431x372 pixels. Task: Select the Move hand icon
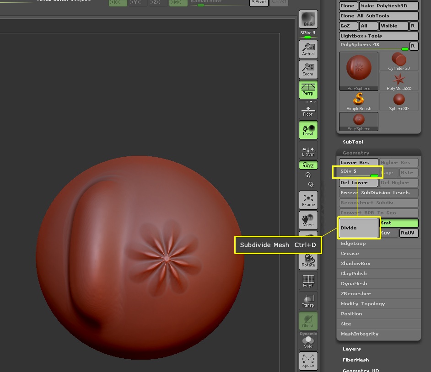pyautogui.click(x=308, y=220)
